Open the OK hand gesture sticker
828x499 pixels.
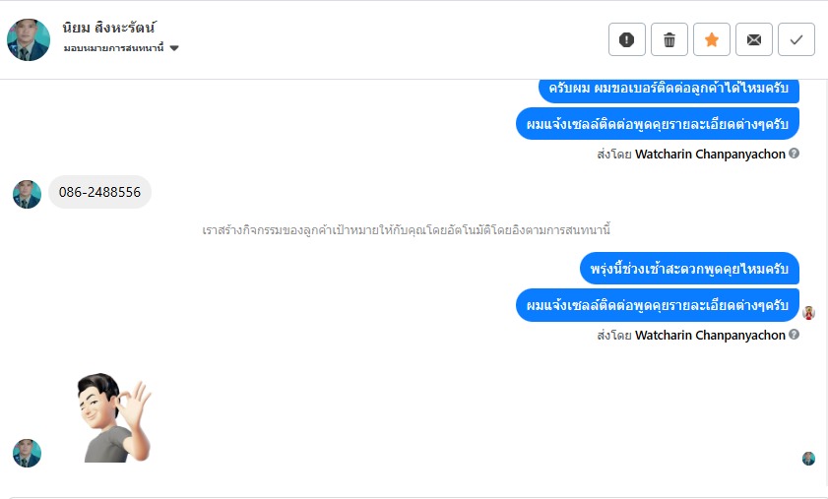point(113,417)
